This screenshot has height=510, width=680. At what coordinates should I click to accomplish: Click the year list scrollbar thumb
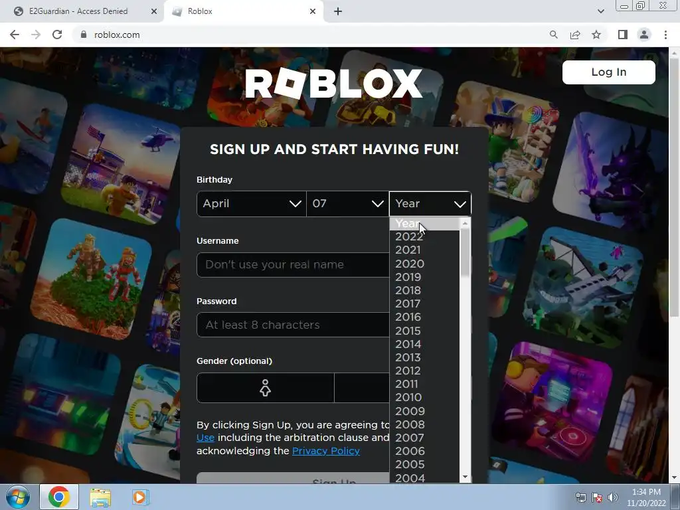465,252
